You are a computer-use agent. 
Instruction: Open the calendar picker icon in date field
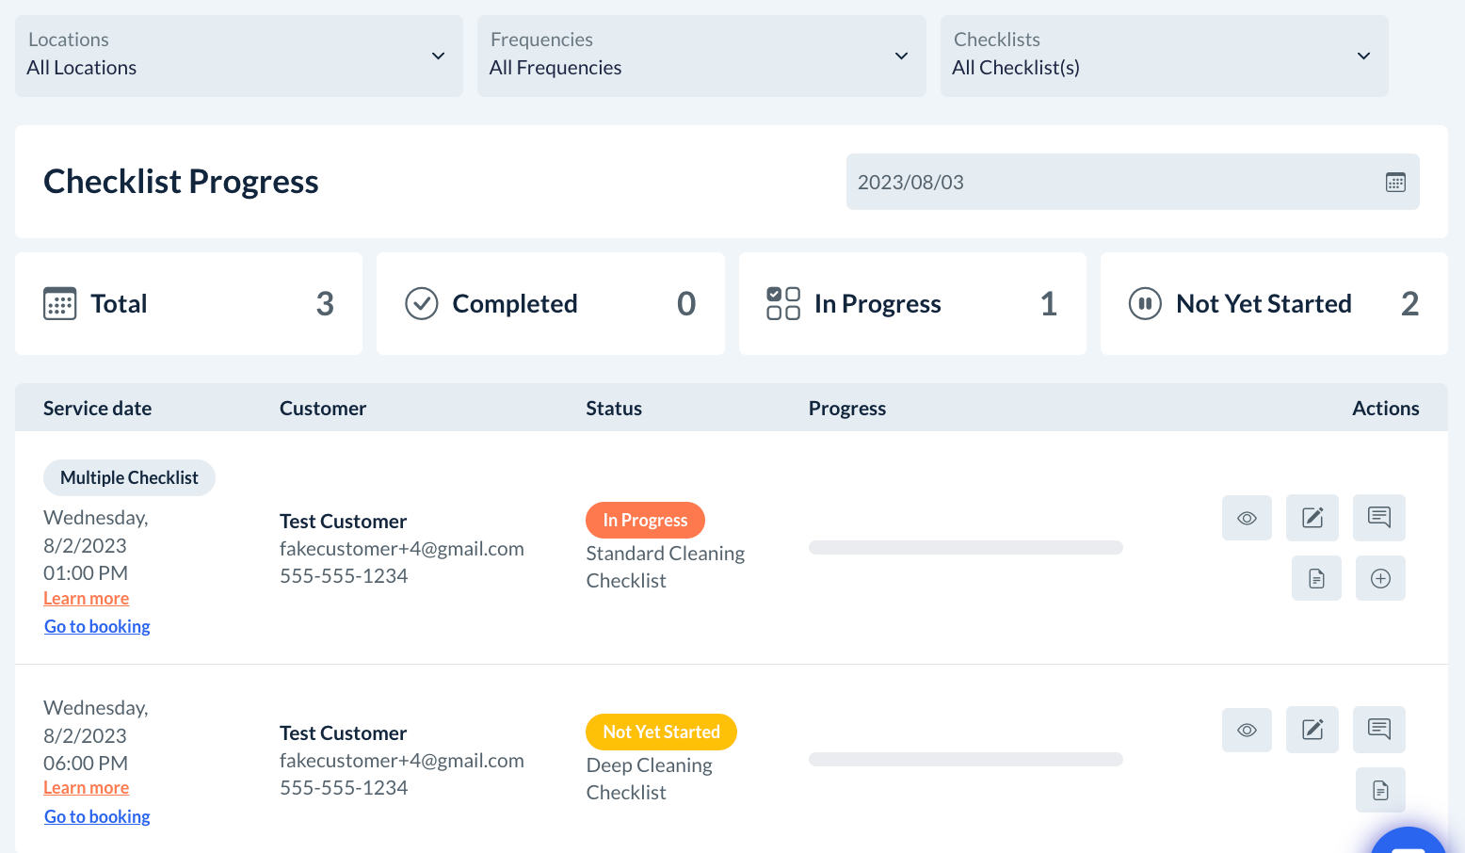pyautogui.click(x=1395, y=182)
